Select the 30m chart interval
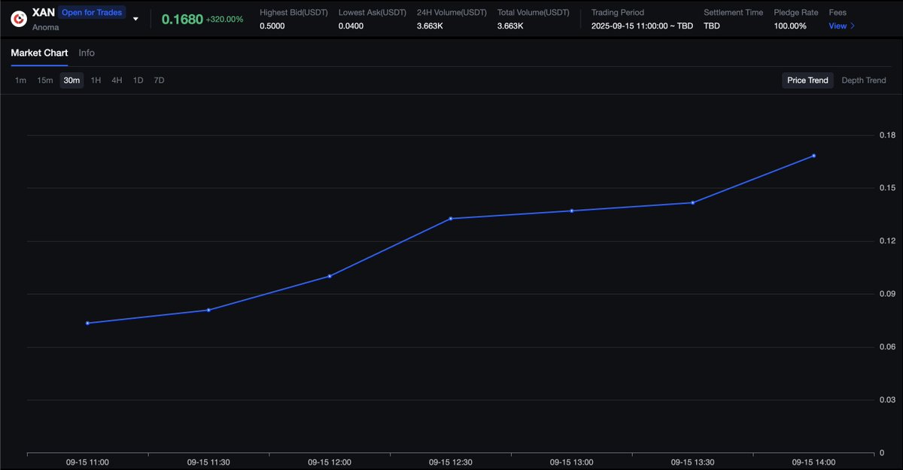Viewport: 903px width, 470px height. pyautogui.click(x=71, y=80)
